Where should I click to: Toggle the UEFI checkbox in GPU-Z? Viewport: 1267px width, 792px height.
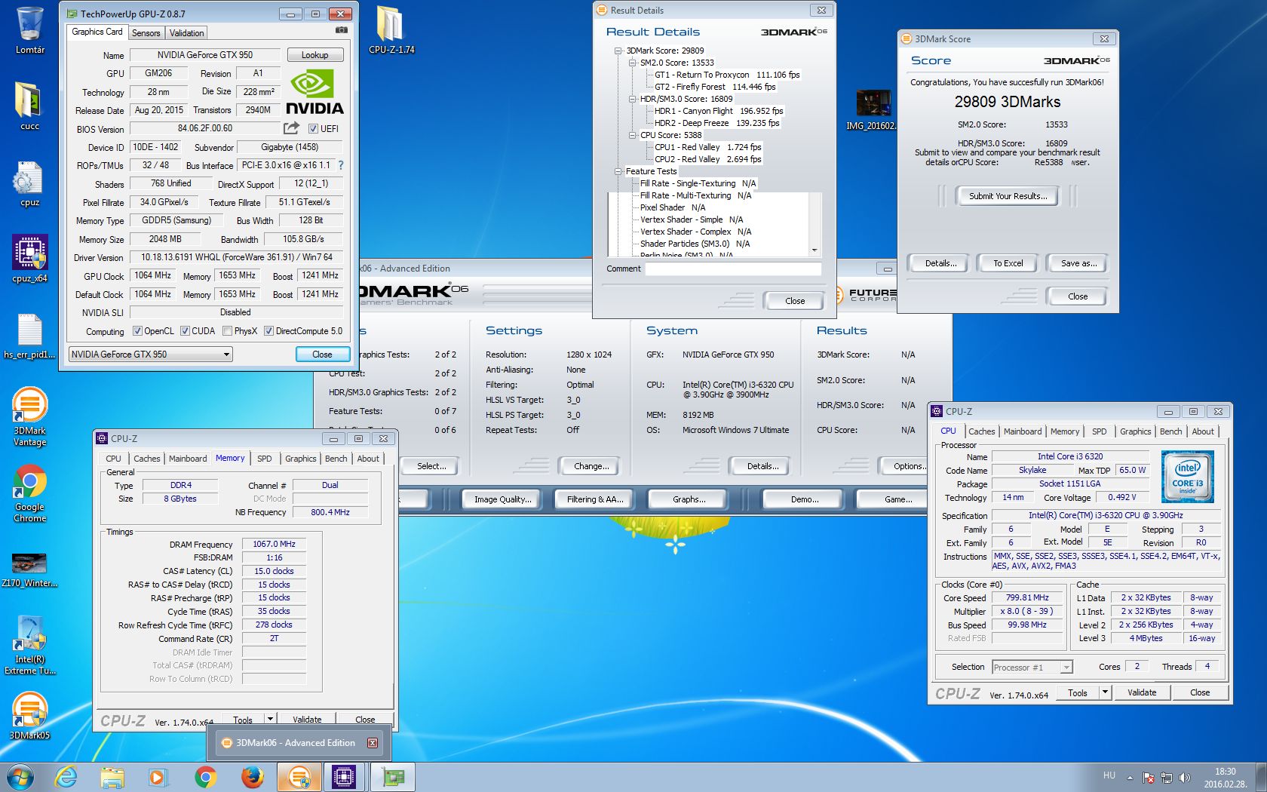point(314,129)
